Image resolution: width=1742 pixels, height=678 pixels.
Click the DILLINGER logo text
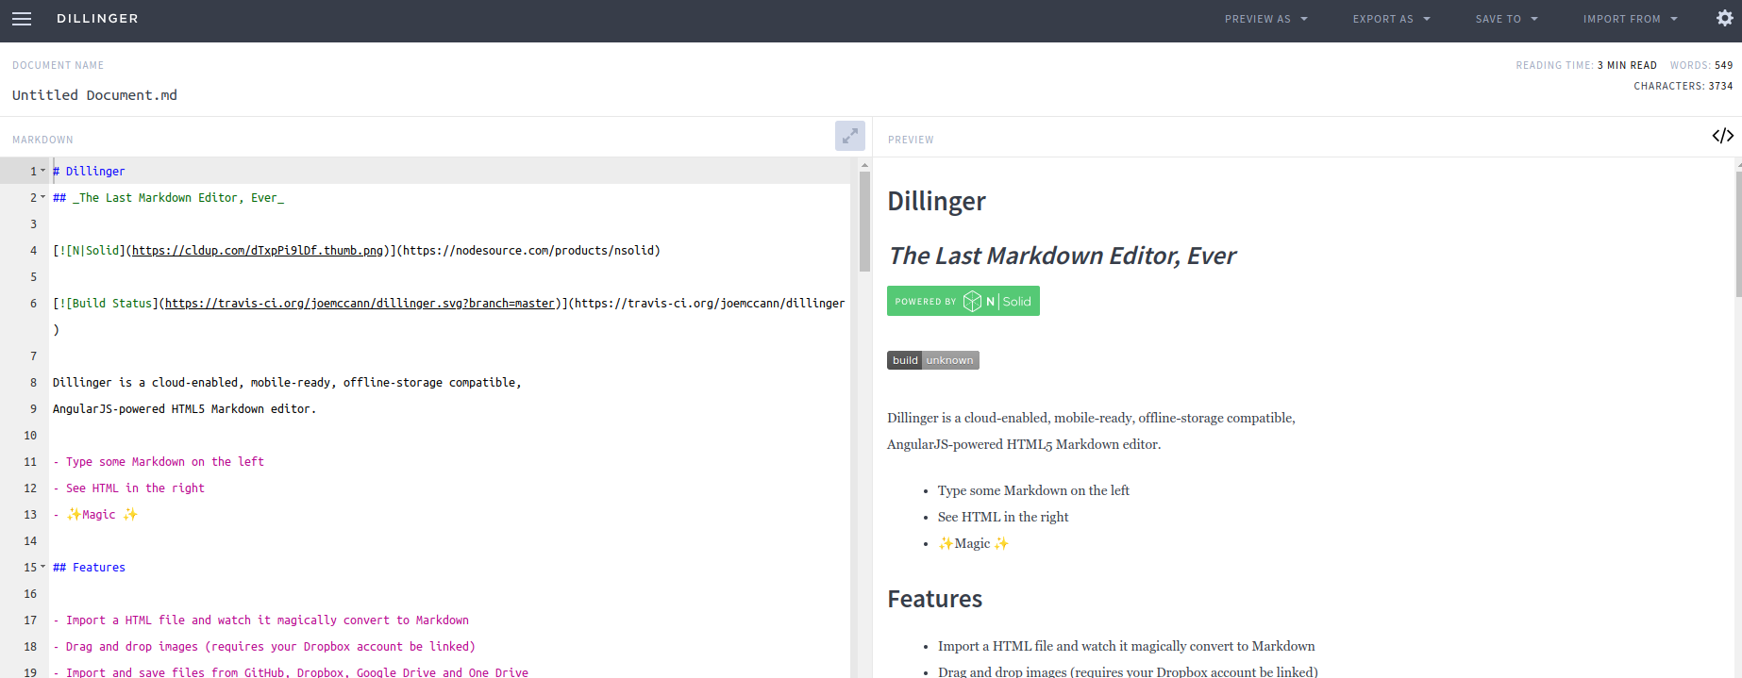pyautogui.click(x=97, y=19)
